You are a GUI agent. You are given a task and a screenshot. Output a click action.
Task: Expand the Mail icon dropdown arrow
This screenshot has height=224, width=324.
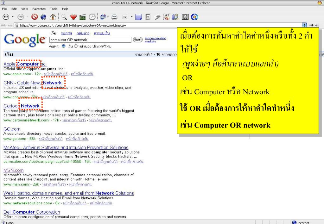(108, 17)
